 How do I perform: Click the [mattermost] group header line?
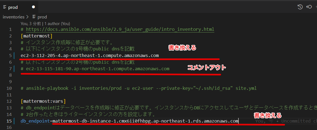point(37,36)
